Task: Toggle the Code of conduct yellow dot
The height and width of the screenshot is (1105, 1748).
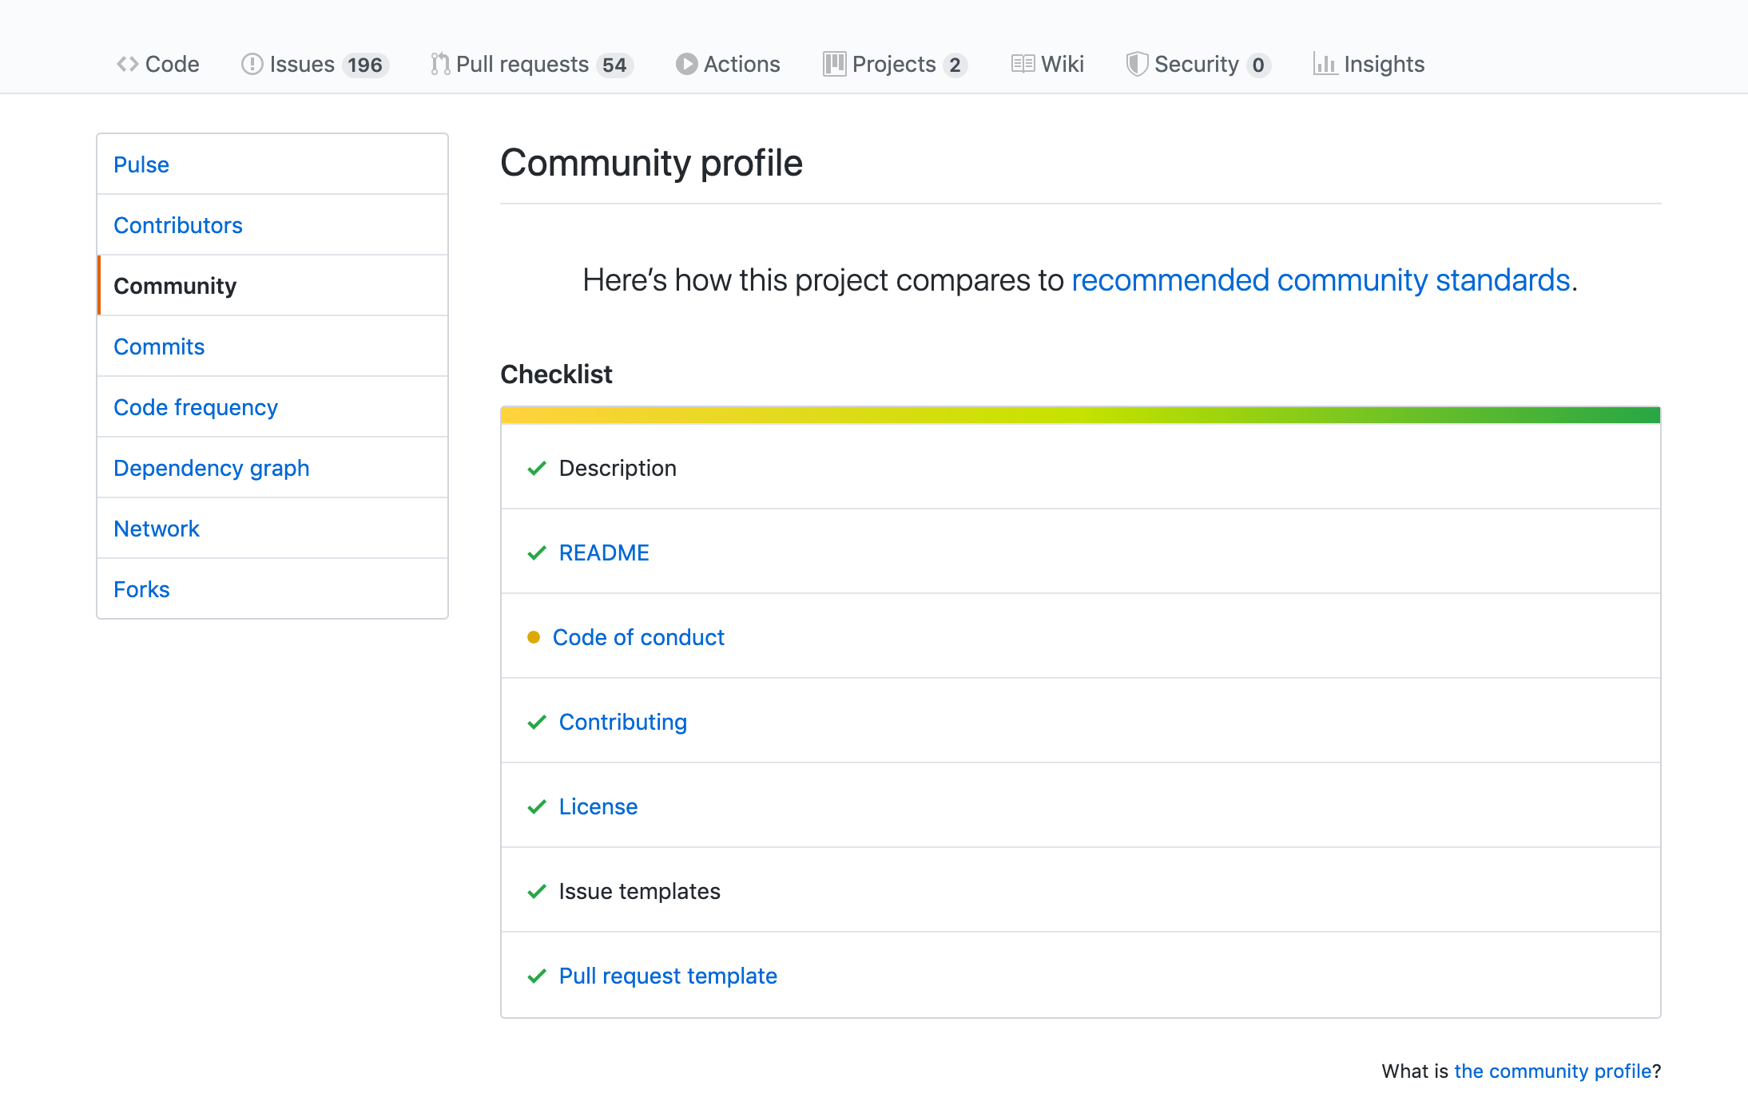Action: pyautogui.click(x=531, y=636)
